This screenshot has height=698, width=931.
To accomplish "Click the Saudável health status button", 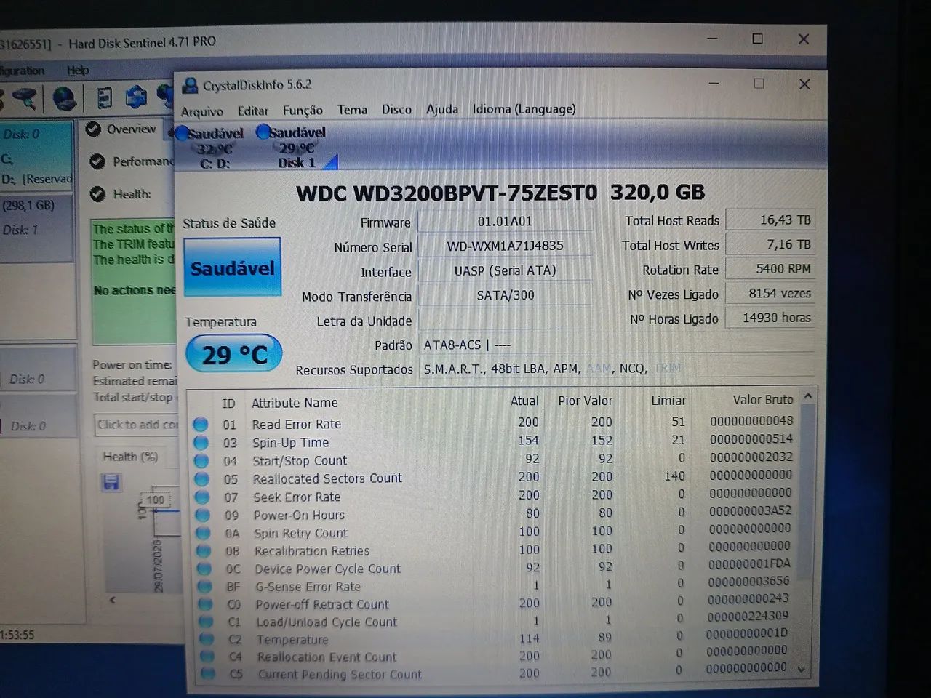I will 232,268.
